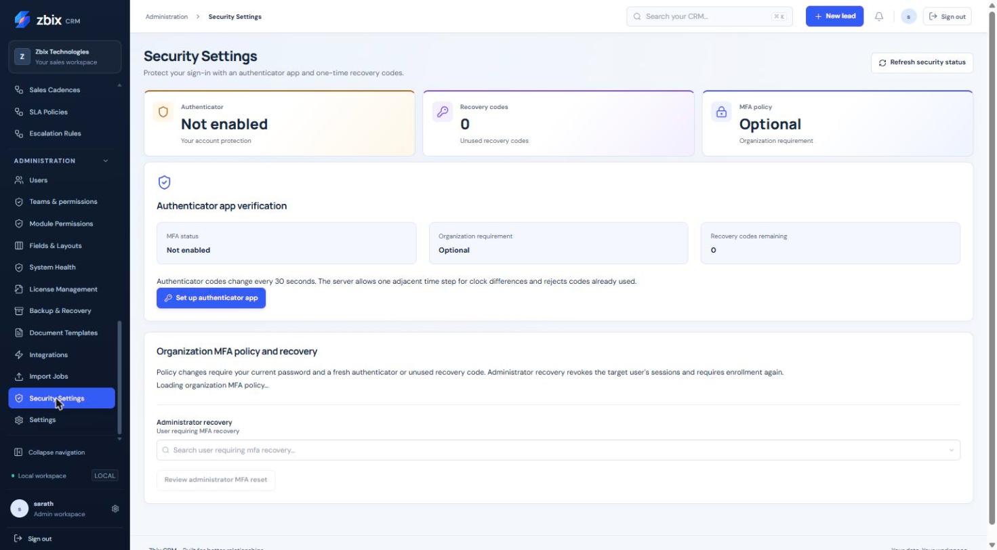Image resolution: width=997 pixels, height=550 pixels.
Task: Click the MFA policy lock icon
Action: point(721,112)
